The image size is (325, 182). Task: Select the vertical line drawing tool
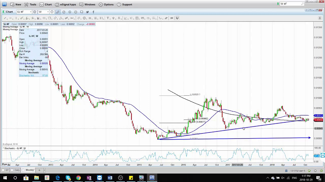coord(16,18)
